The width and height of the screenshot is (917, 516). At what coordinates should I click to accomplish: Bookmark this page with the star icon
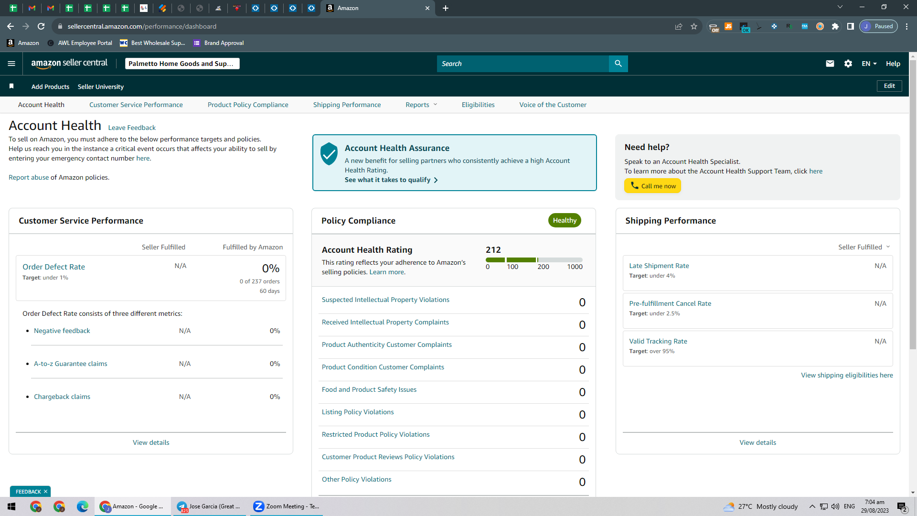pos(694,26)
